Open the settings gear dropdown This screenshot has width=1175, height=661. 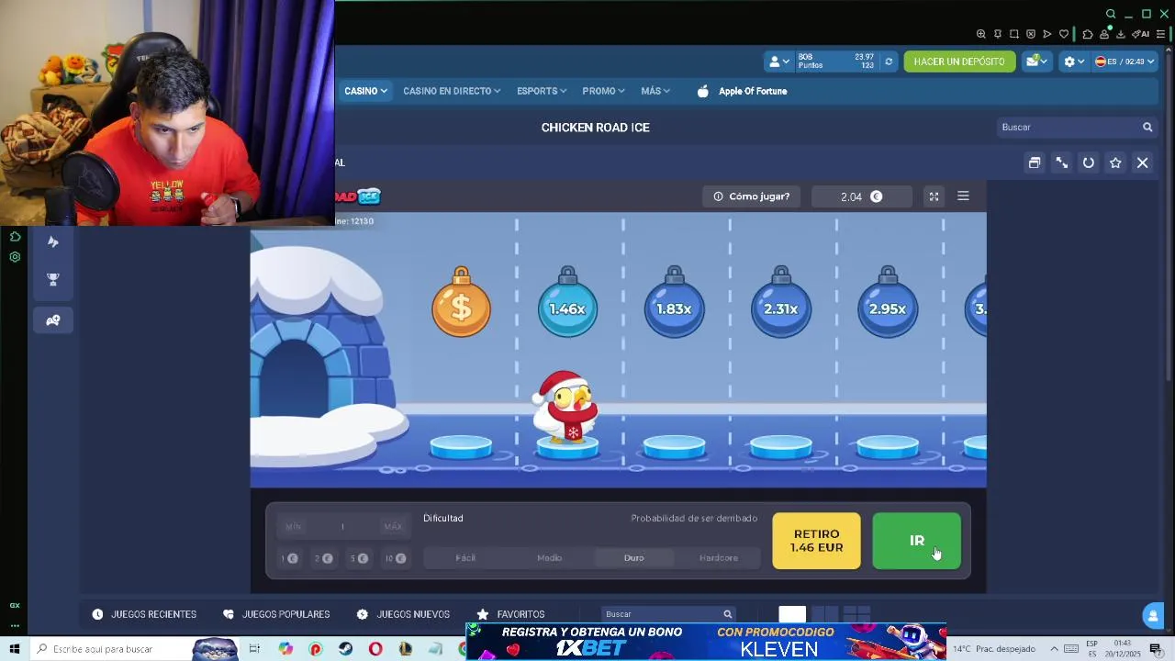click(x=1074, y=62)
